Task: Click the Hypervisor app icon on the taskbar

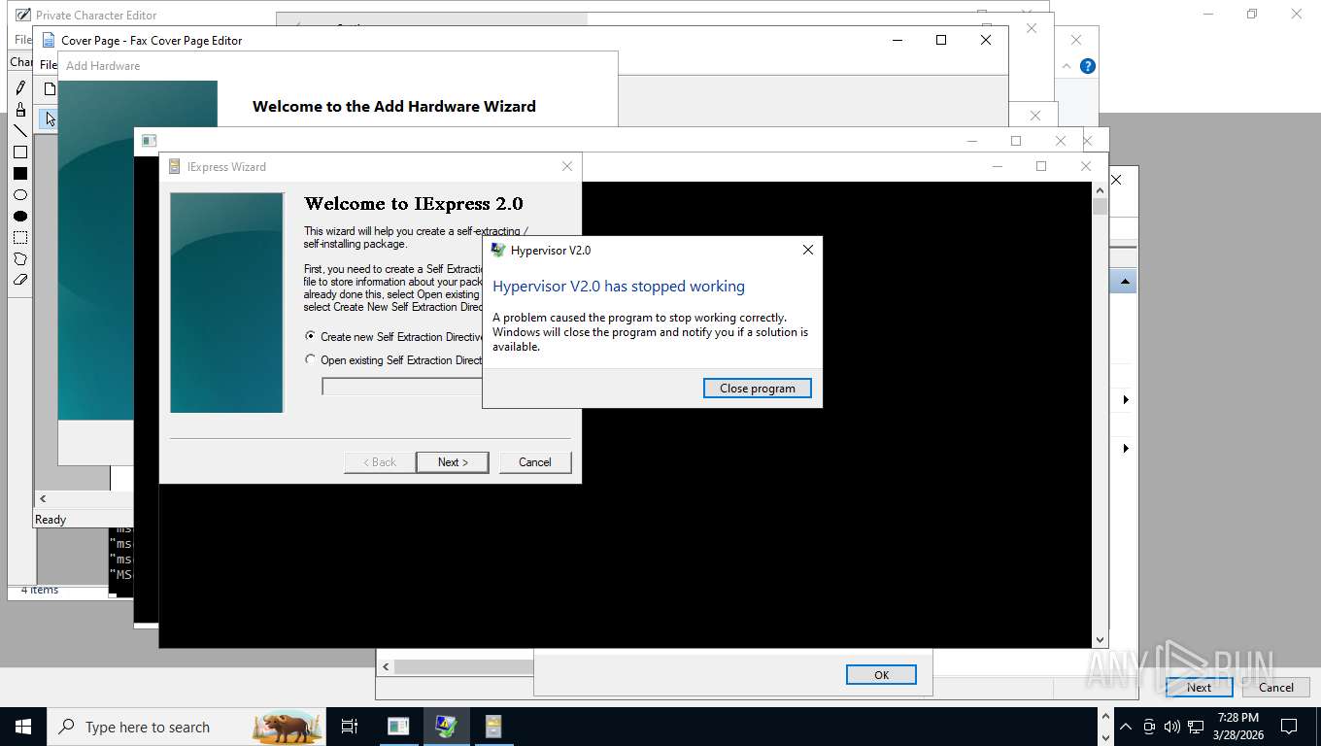Action: coord(446,727)
